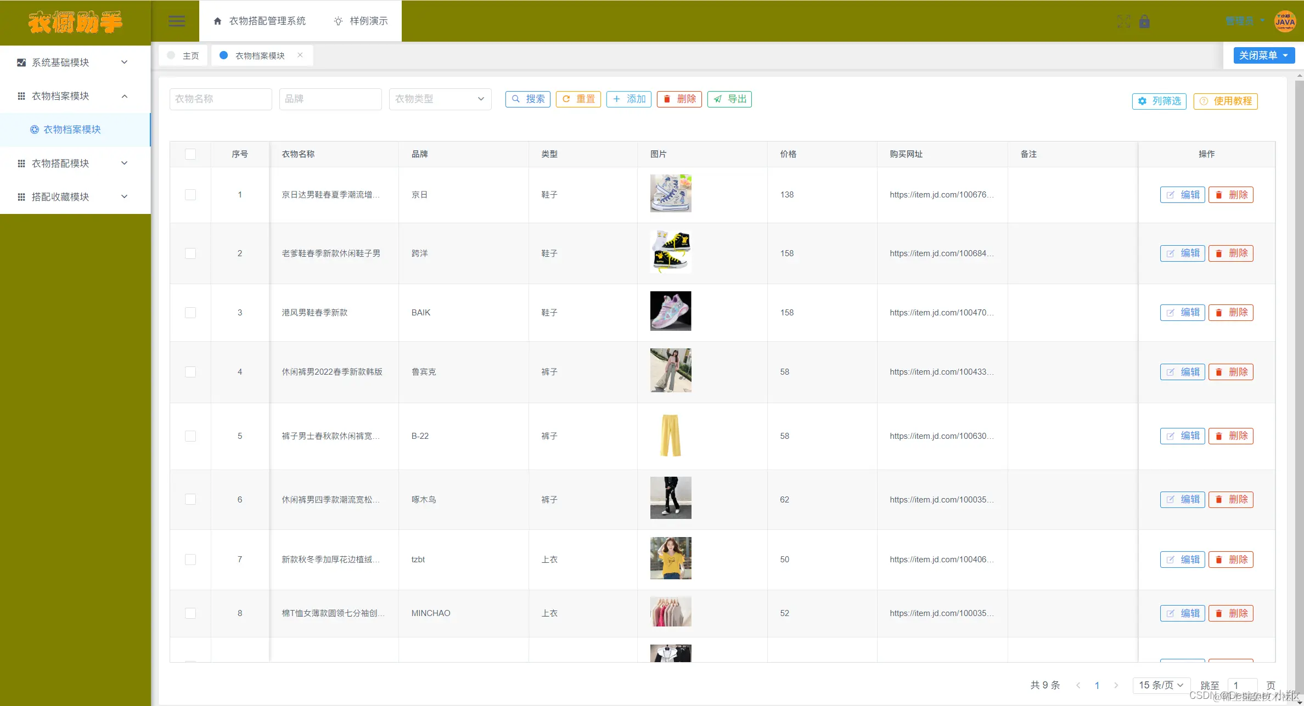The image size is (1304, 706).
Task: Click the hamburger menu collapse icon
Action: [176, 21]
